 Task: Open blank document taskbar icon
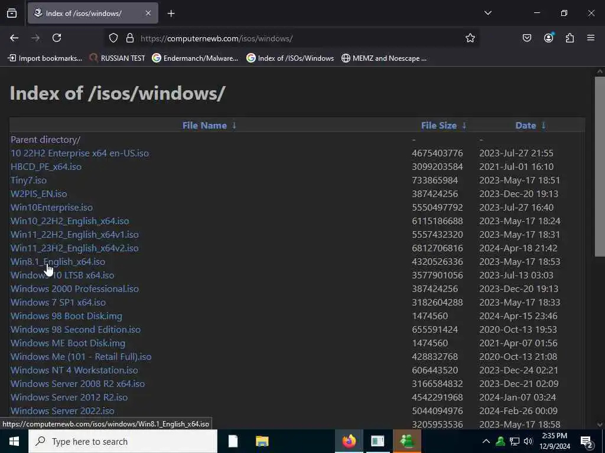tap(233, 441)
